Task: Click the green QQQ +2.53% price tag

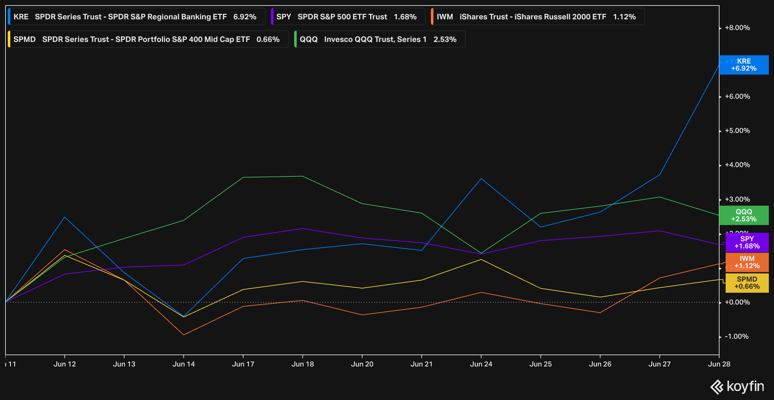Action: (744, 215)
